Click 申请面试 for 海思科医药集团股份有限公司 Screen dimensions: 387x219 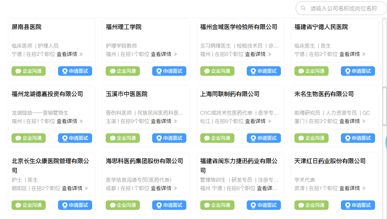pos(169,205)
